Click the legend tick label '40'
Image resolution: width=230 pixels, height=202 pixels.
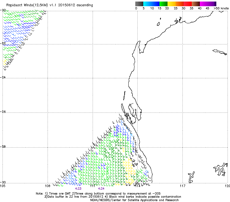coord(200,8)
